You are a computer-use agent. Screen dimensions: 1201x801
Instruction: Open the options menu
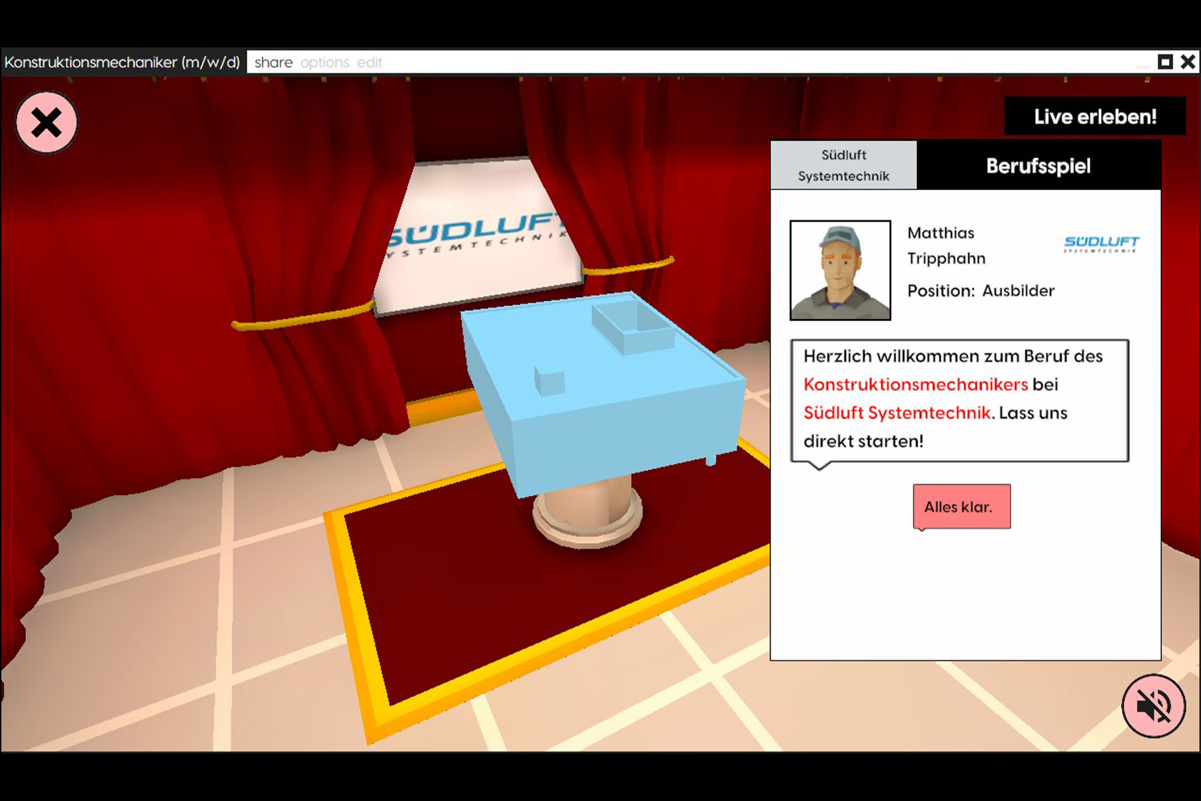click(325, 63)
